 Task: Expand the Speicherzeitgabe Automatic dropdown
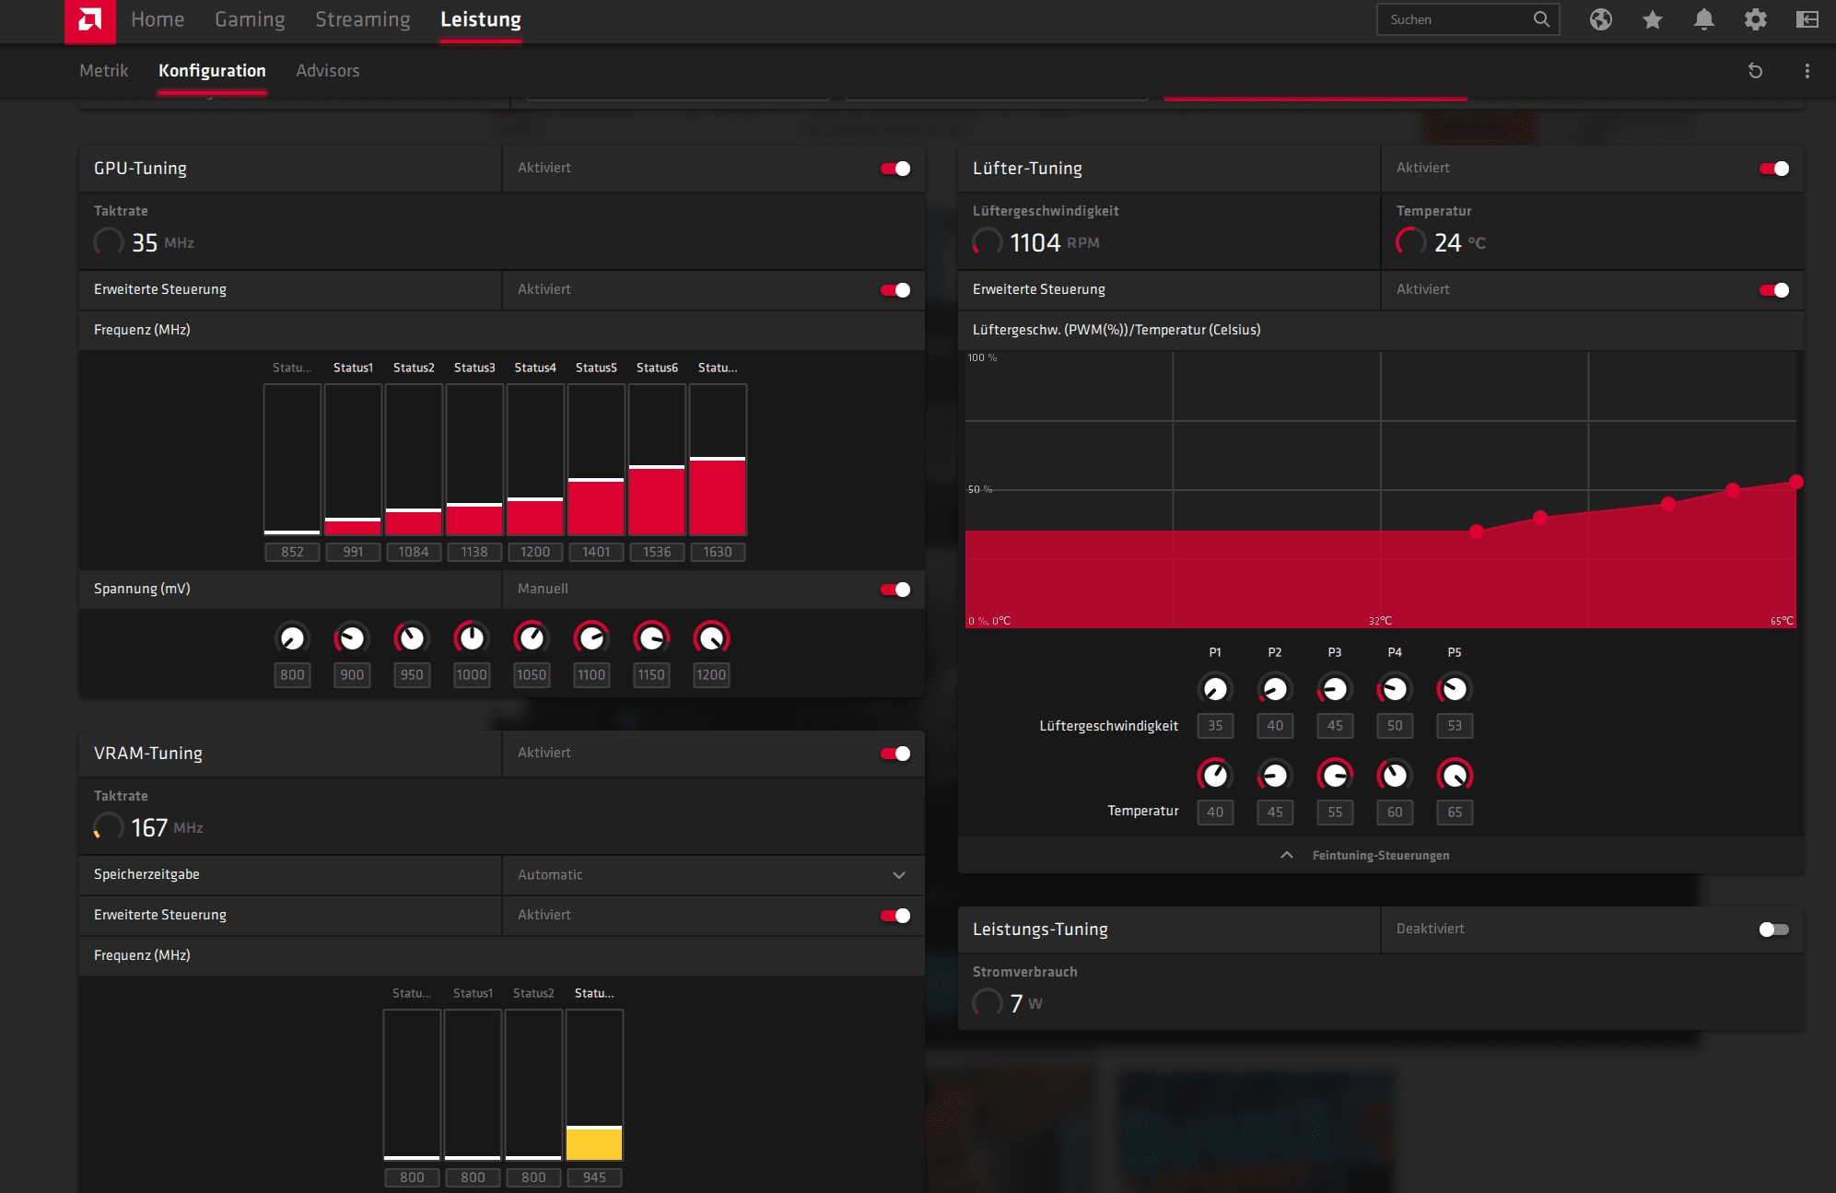click(x=898, y=875)
